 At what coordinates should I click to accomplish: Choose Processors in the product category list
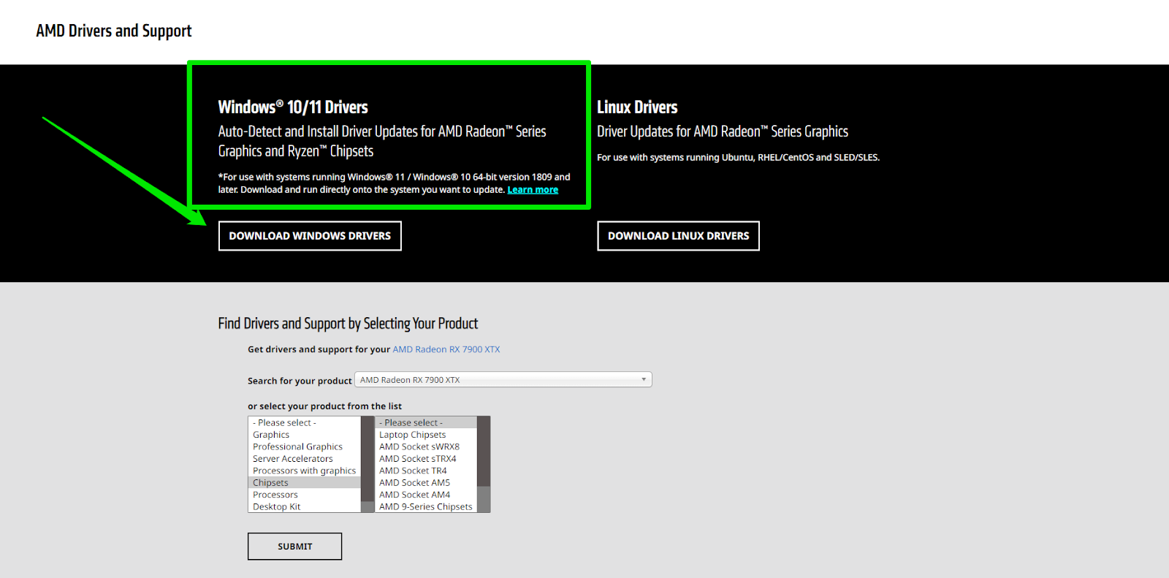(x=305, y=495)
